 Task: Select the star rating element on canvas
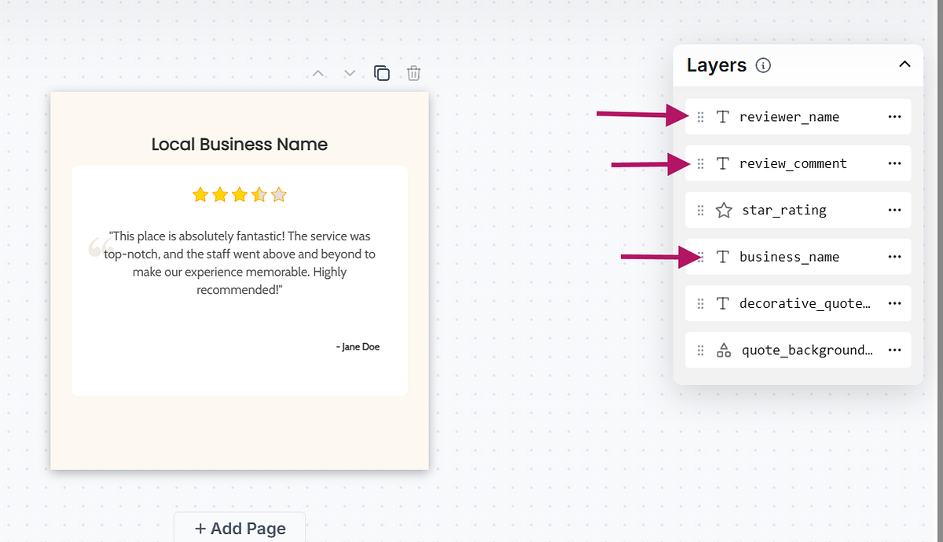click(240, 194)
